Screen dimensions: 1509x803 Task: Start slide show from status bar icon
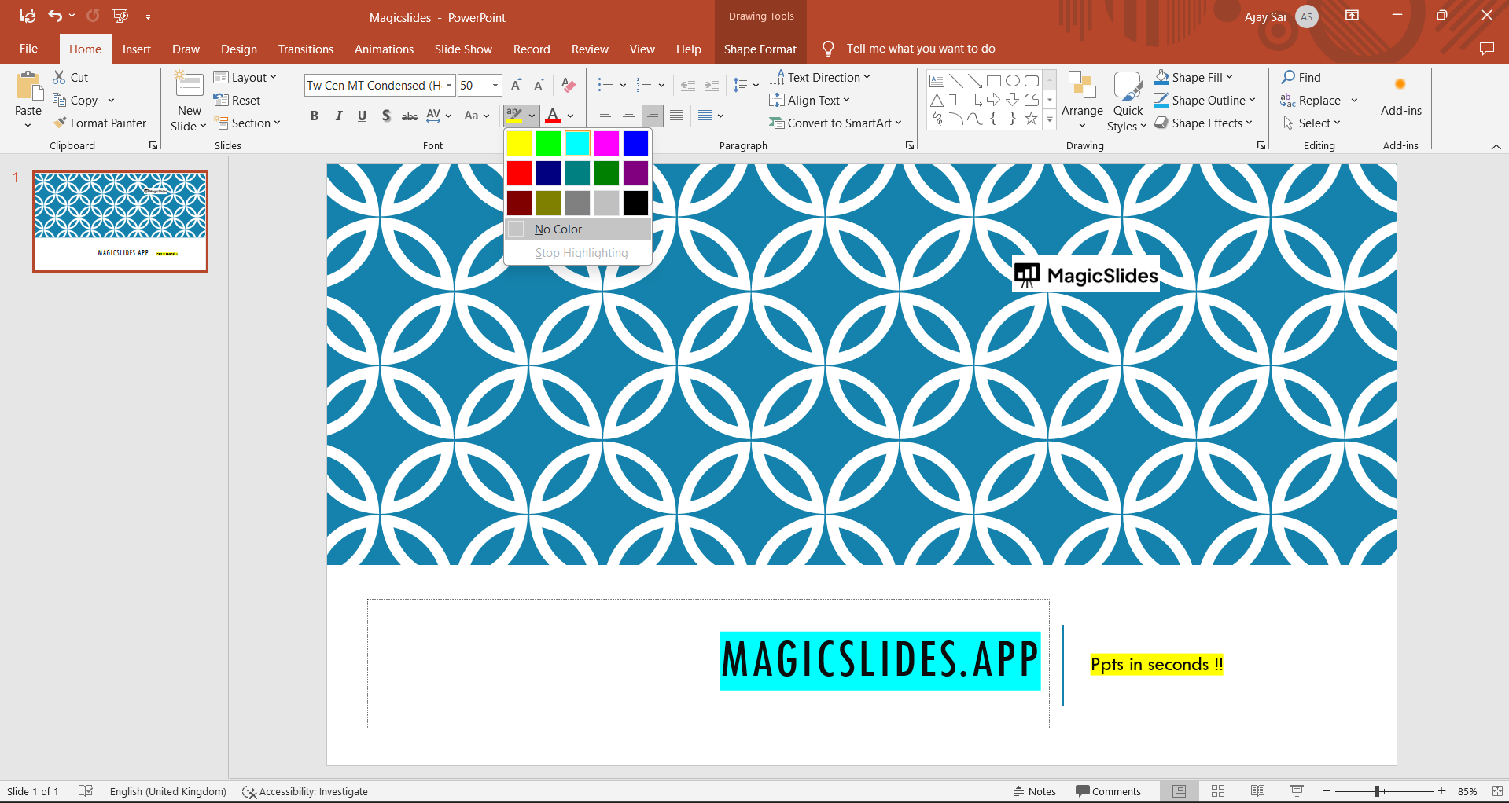coord(1297,791)
